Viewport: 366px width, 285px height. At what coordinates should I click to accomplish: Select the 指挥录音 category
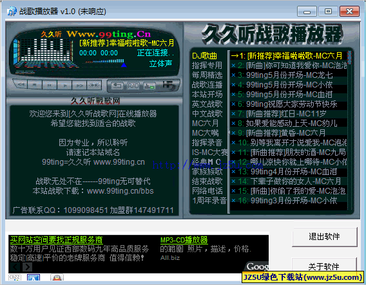click(x=207, y=143)
